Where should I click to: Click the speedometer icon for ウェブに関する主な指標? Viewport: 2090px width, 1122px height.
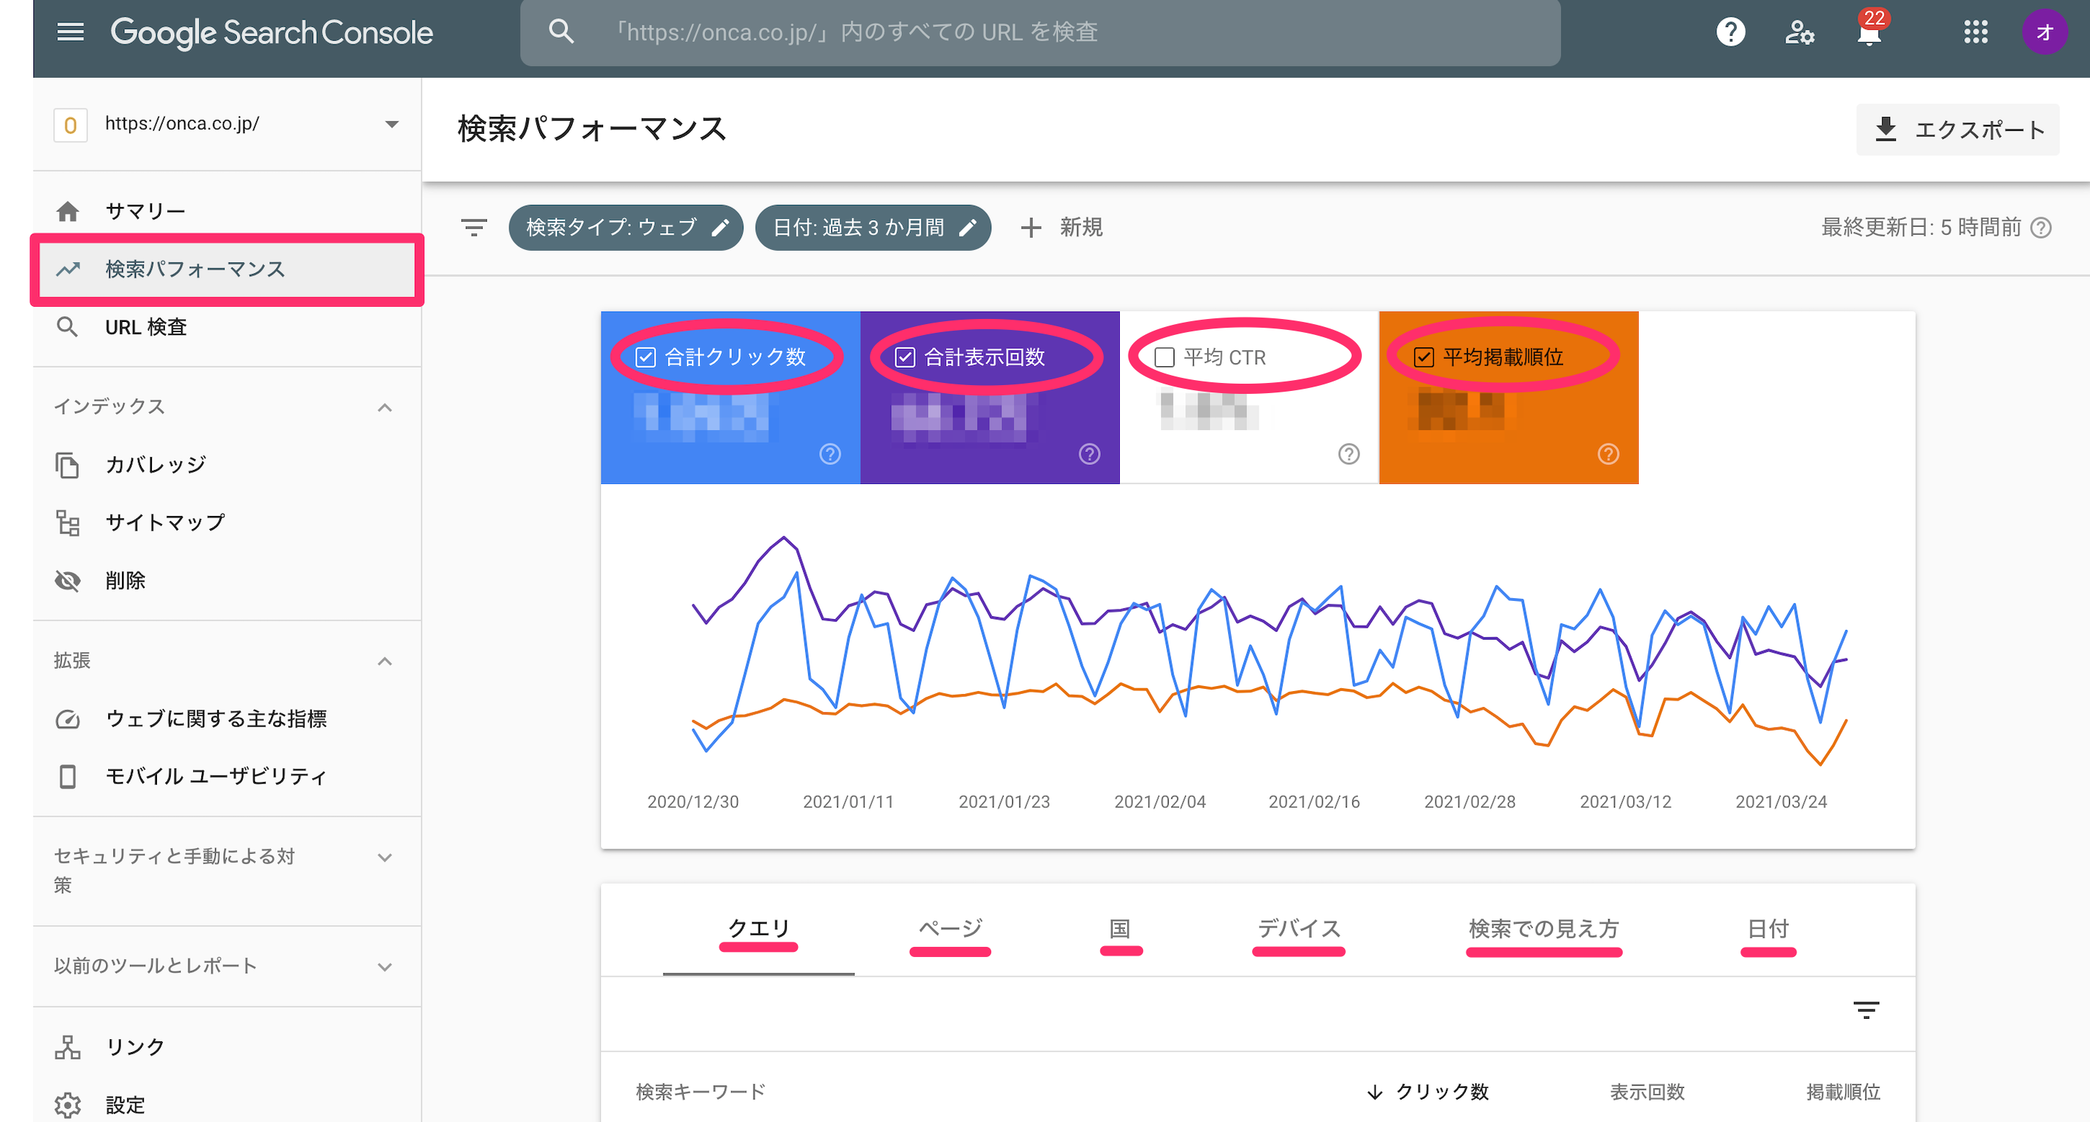[68, 719]
